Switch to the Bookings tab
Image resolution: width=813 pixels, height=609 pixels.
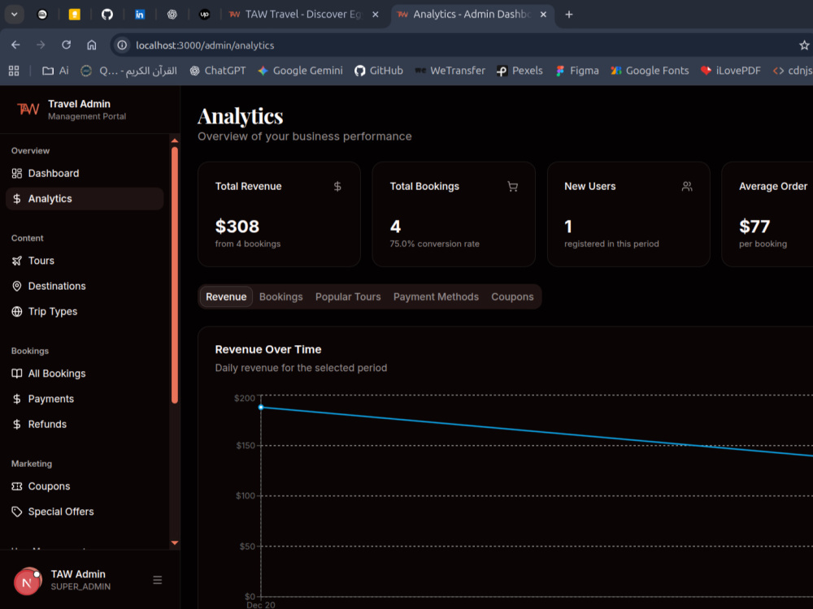(x=281, y=296)
